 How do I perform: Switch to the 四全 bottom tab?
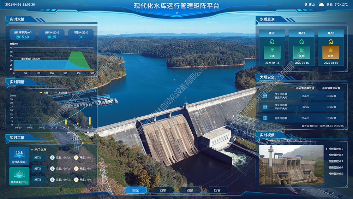[x=136, y=190]
